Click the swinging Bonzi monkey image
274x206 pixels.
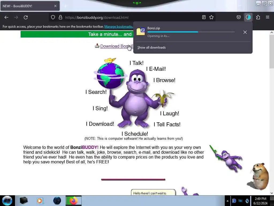[x=226, y=159]
